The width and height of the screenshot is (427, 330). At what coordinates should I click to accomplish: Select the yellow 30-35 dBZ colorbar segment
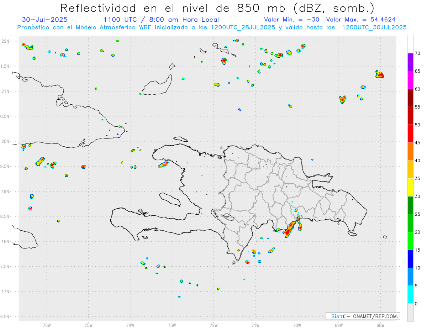click(x=410, y=187)
